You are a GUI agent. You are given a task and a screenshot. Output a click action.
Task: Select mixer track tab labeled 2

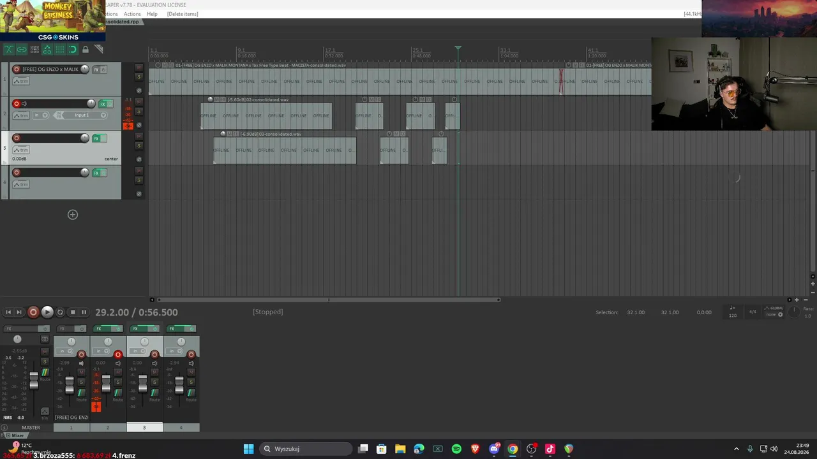(108, 427)
